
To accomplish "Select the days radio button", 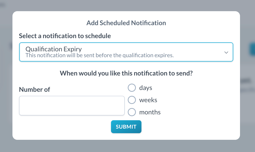I will pos(132,88).
